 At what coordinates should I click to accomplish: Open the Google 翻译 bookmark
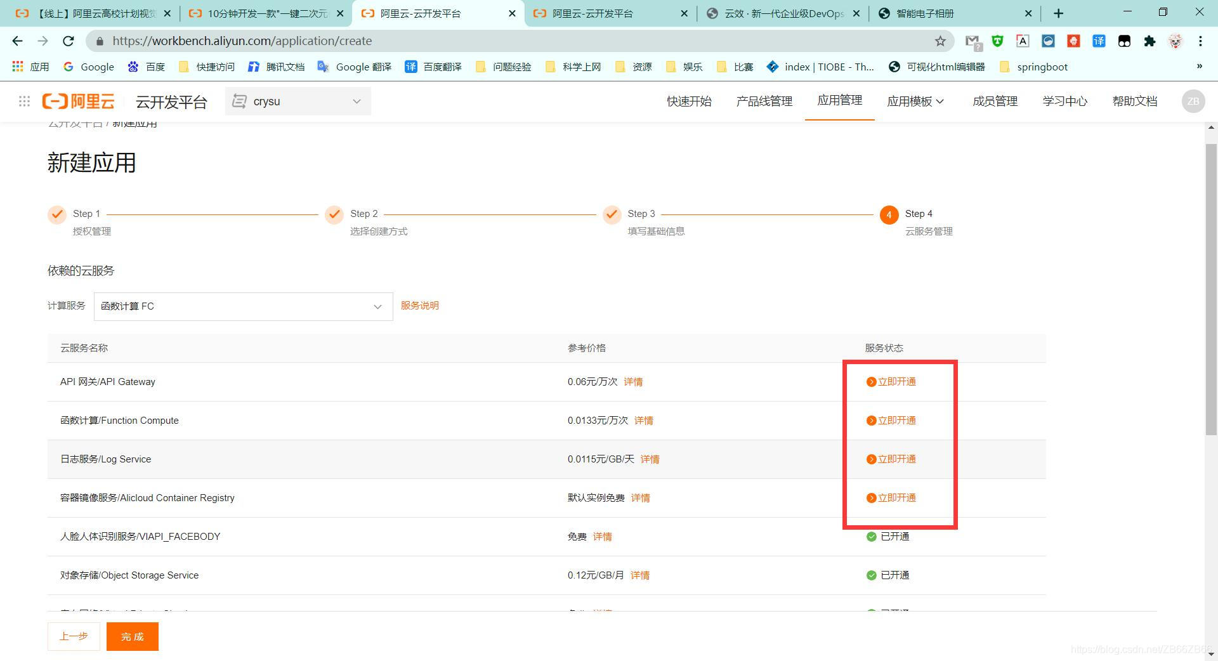(x=355, y=67)
